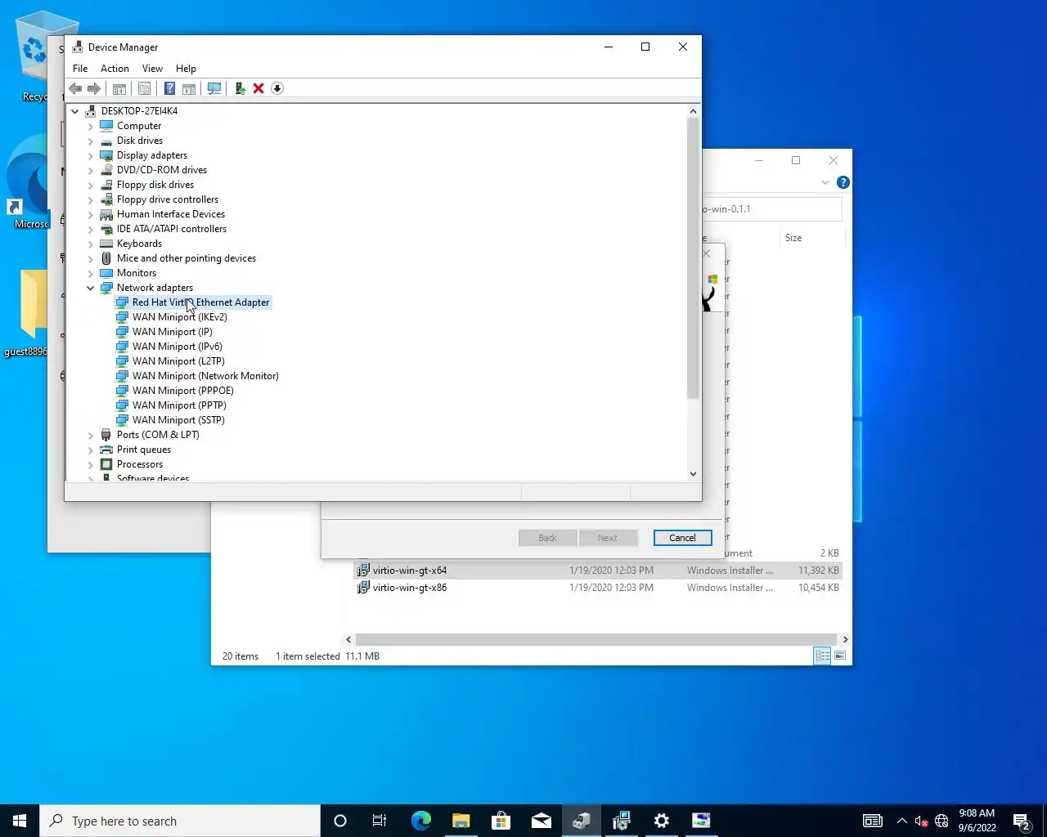The height and width of the screenshot is (837, 1047).
Task: Show hidden tray icons chevron
Action: tap(901, 821)
